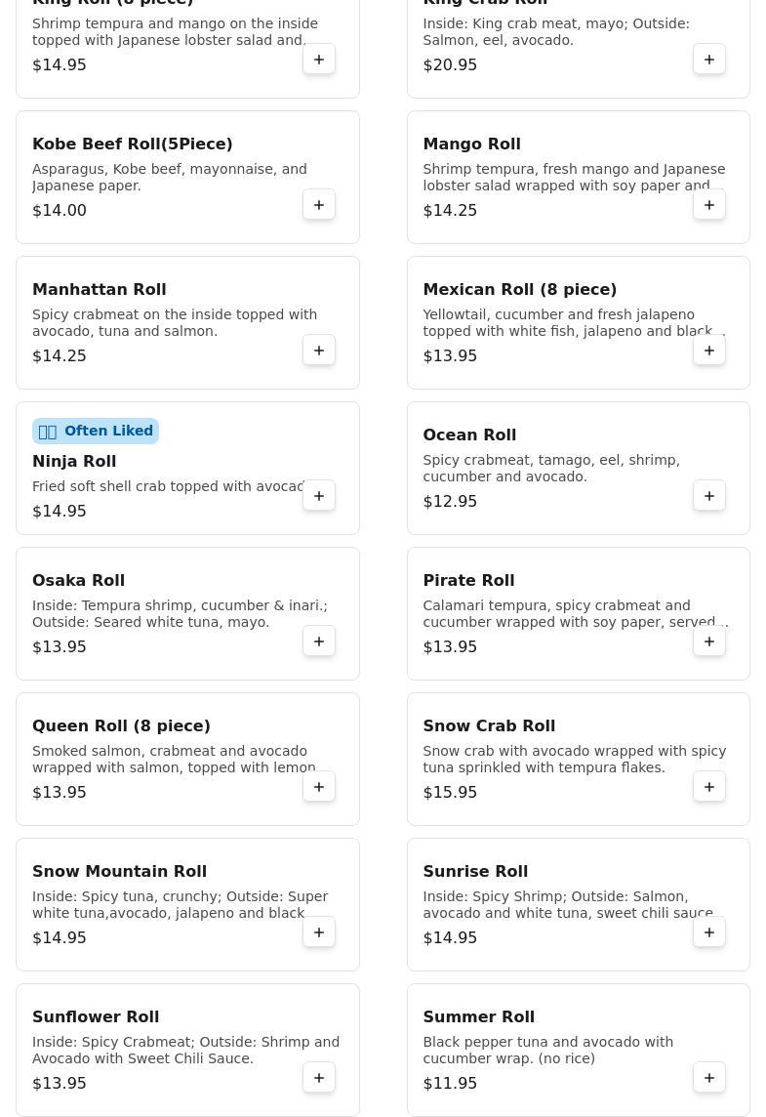Add Queen Roll (8 piece) to cart
This screenshot has height=1117, width=766.
[319, 787]
